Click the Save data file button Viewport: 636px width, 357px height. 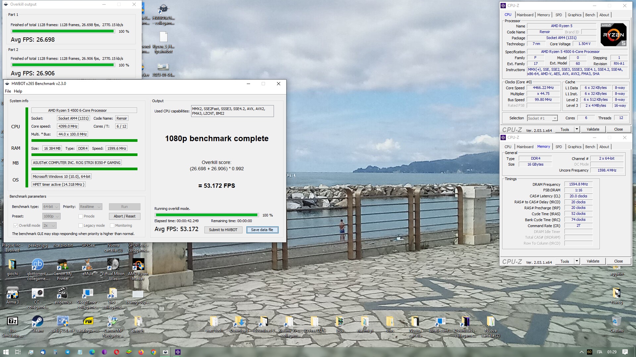262,230
